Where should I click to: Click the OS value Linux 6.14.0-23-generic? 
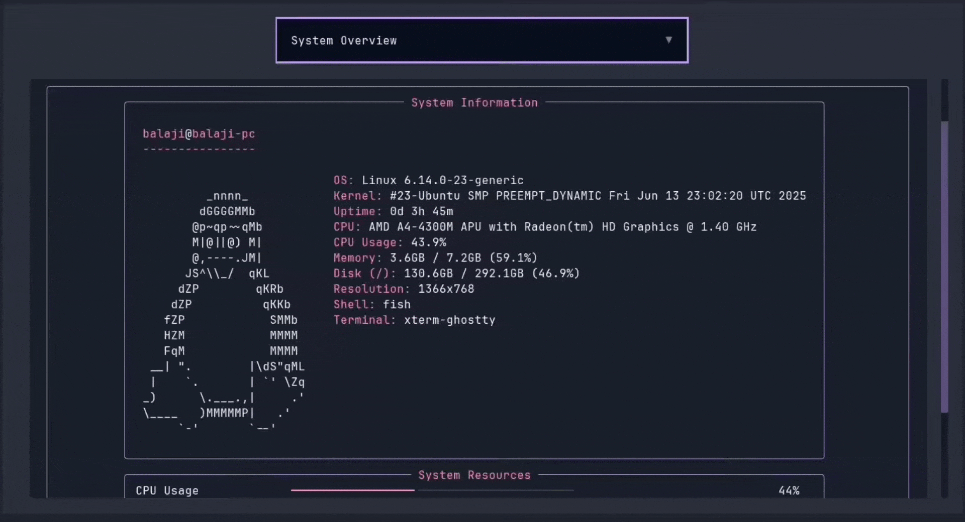tap(443, 180)
